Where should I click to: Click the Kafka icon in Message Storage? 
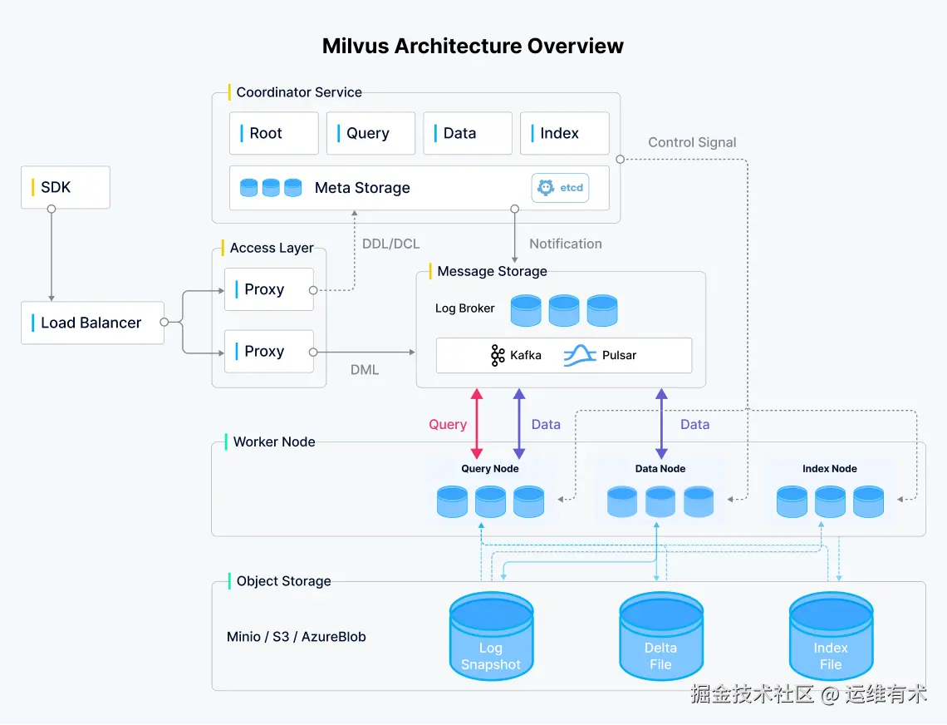[x=497, y=355]
